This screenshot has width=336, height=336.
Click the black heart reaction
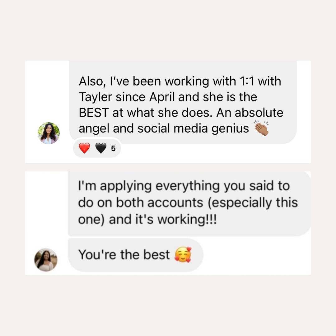coord(101,148)
